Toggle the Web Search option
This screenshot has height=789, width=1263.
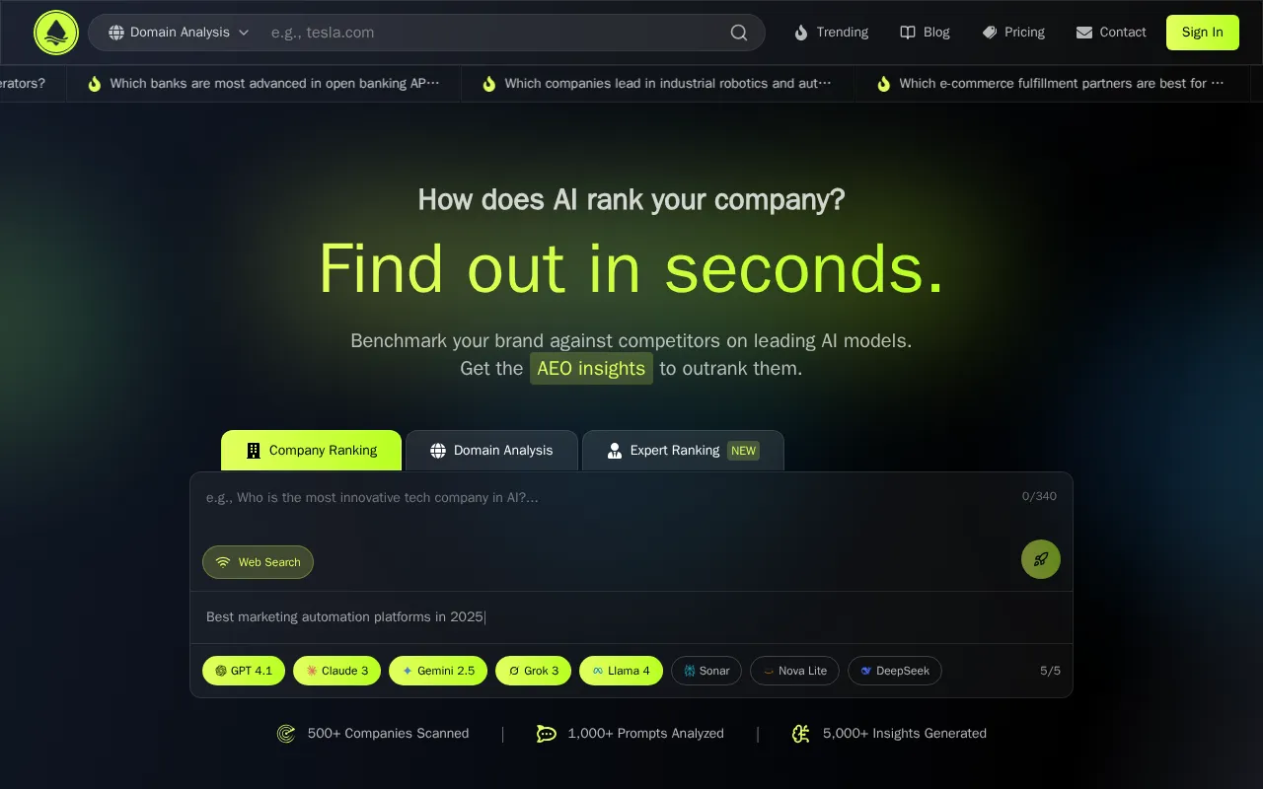tap(258, 562)
